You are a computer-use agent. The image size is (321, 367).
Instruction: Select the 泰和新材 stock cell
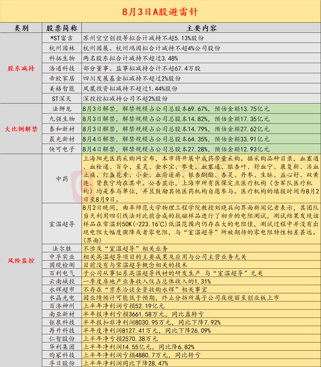[62, 129]
